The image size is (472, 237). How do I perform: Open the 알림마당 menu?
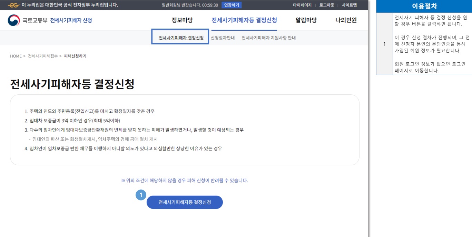click(306, 20)
